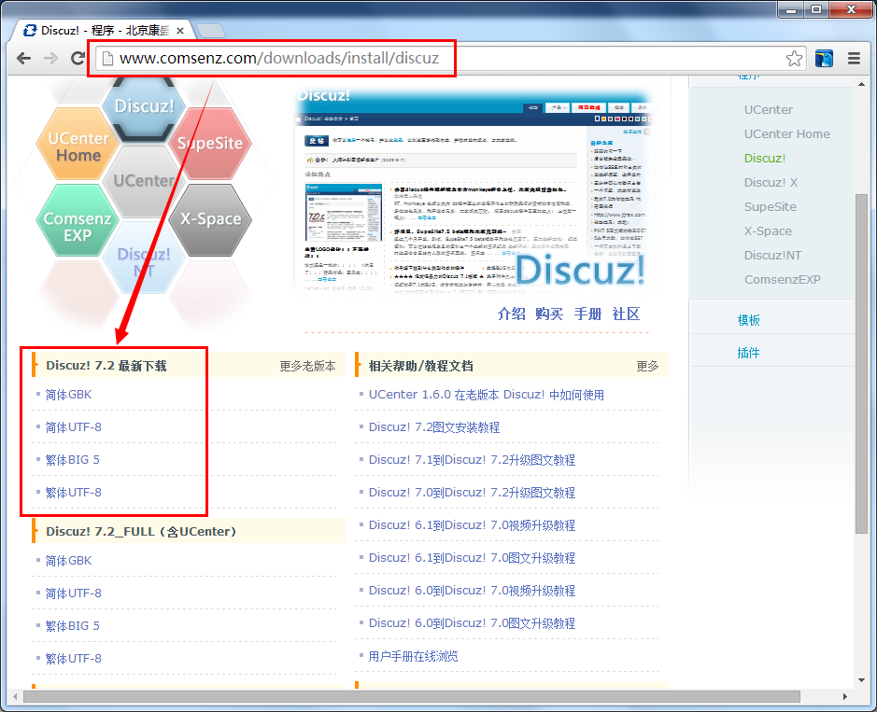Screen dimensions: 877x712
Task: Click horizontal scrollbar left arrow
Action: click(15, 697)
